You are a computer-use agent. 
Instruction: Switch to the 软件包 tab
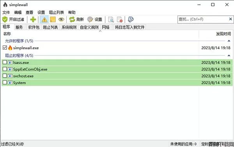pyautogui.click(x=34, y=27)
